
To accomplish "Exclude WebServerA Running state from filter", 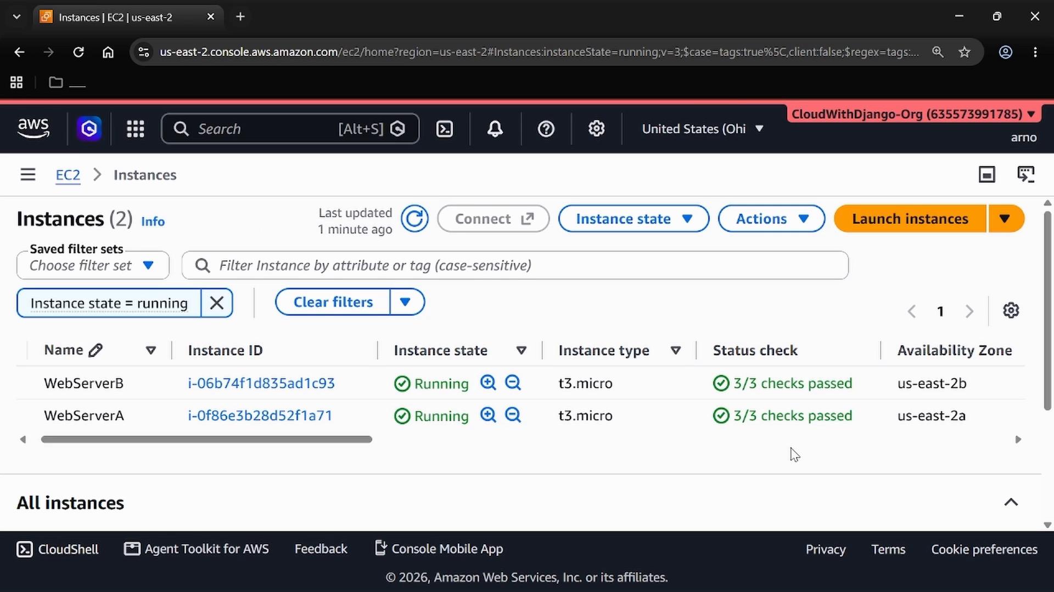I will (513, 415).
